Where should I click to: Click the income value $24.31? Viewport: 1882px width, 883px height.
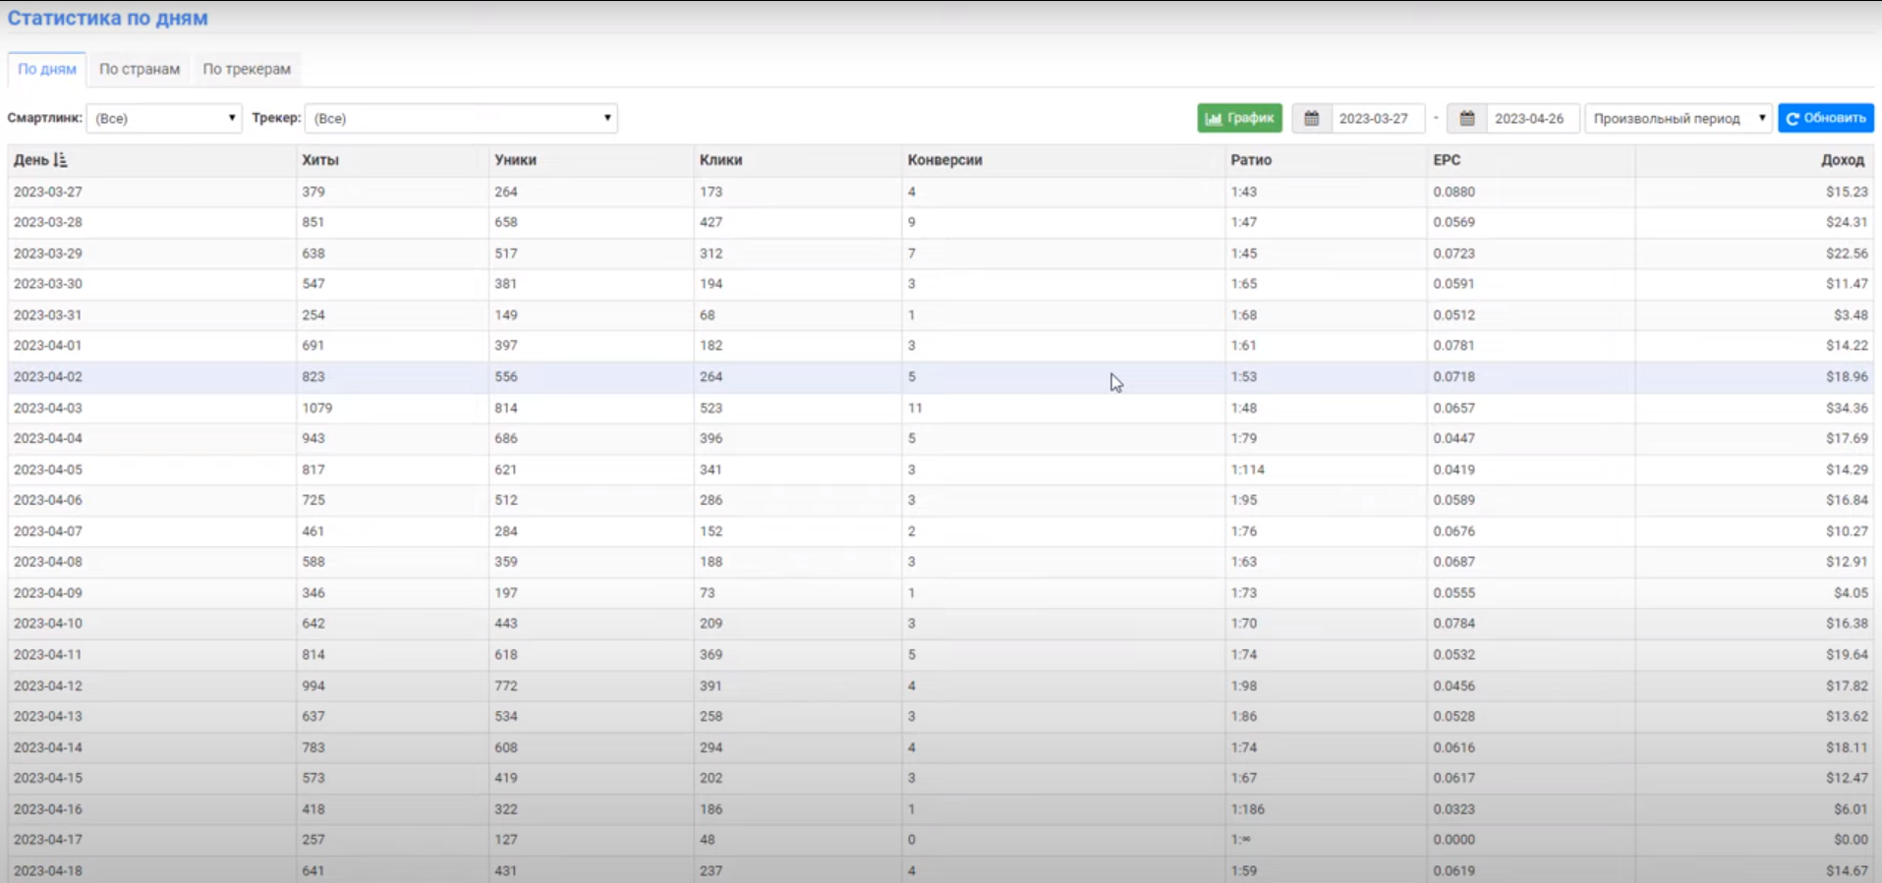coord(1847,222)
